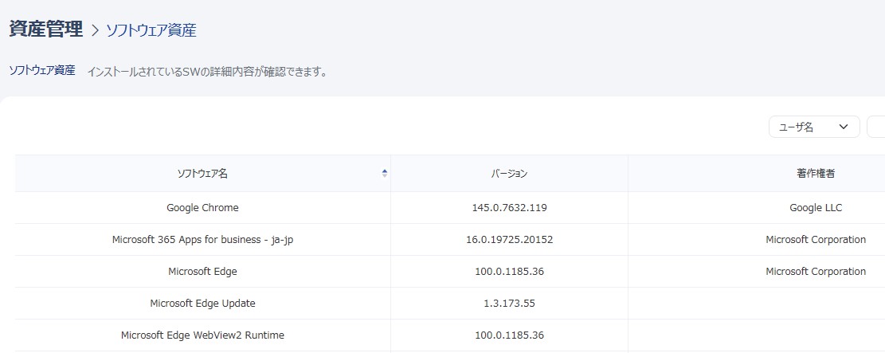Viewport: 885px width, 353px height.
Task: Open the ユーザ名 filter dropdown
Action: [814, 127]
